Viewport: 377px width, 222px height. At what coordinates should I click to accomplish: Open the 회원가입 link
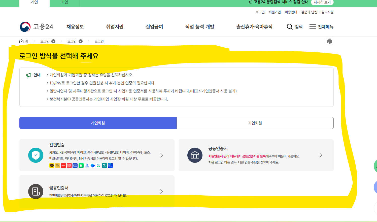click(x=275, y=12)
